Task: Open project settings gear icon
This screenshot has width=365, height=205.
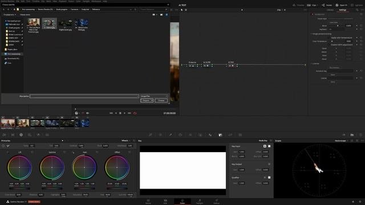Action: (360, 202)
